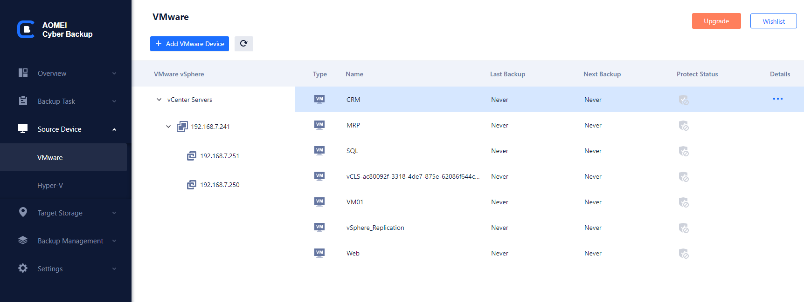Screen dimensions: 804x302
Task: Click the Settings sidebar label
Action: pos(50,269)
